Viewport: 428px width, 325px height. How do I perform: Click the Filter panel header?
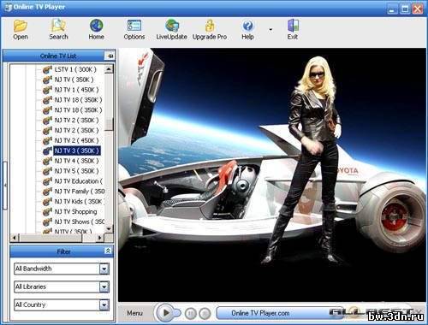coord(62,251)
